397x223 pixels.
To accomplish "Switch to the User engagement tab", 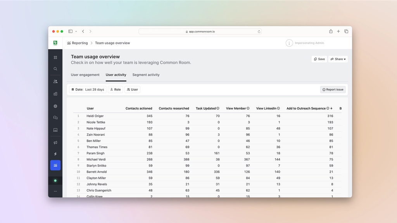I will pyautogui.click(x=85, y=75).
